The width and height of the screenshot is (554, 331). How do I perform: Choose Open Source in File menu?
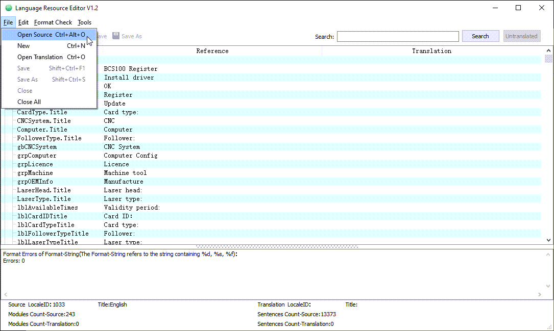point(49,35)
